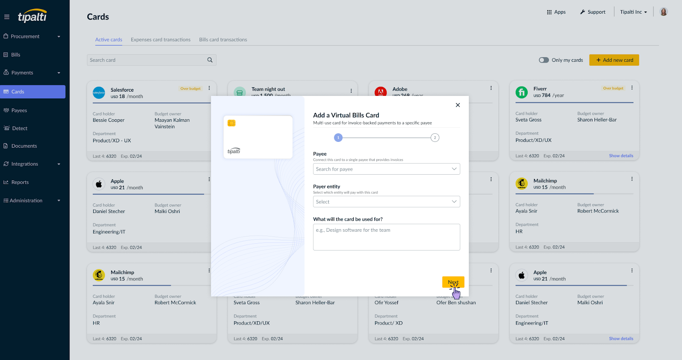Open the Search for payee dropdown

[x=387, y=169]
